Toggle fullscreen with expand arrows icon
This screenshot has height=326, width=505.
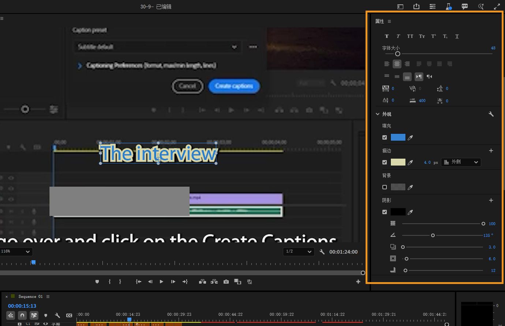pyautogui.click(x=497, y=7)
